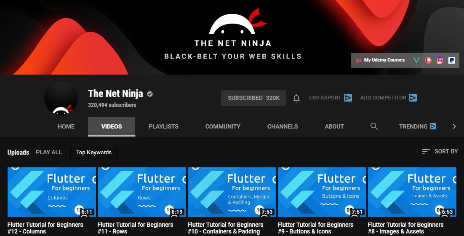The width and height of the screenshot is (464, 236).
Task: Open the Uploads dropdown
Action: point(19,152)
